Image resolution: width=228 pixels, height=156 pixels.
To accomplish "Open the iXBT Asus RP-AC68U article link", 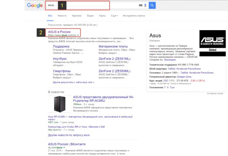I will click(x=90, y=118).
